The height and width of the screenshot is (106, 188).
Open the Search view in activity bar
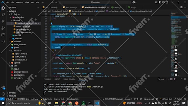tap(3, 15)
